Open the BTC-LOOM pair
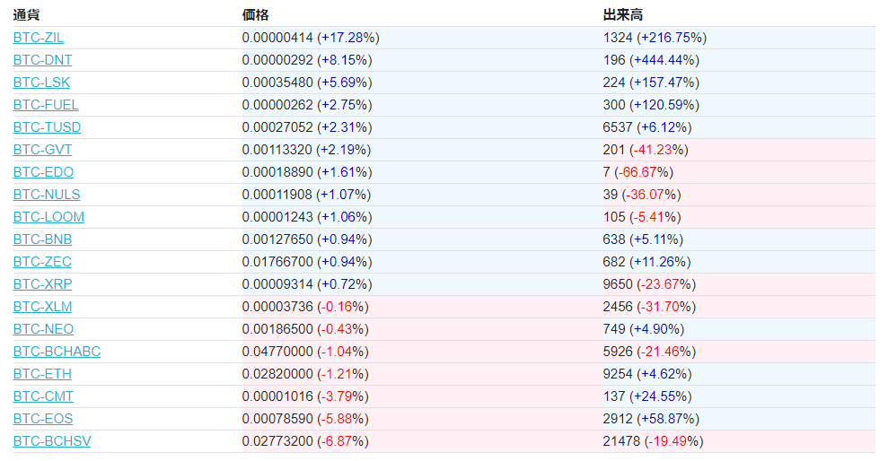 (x=48, y=217)
